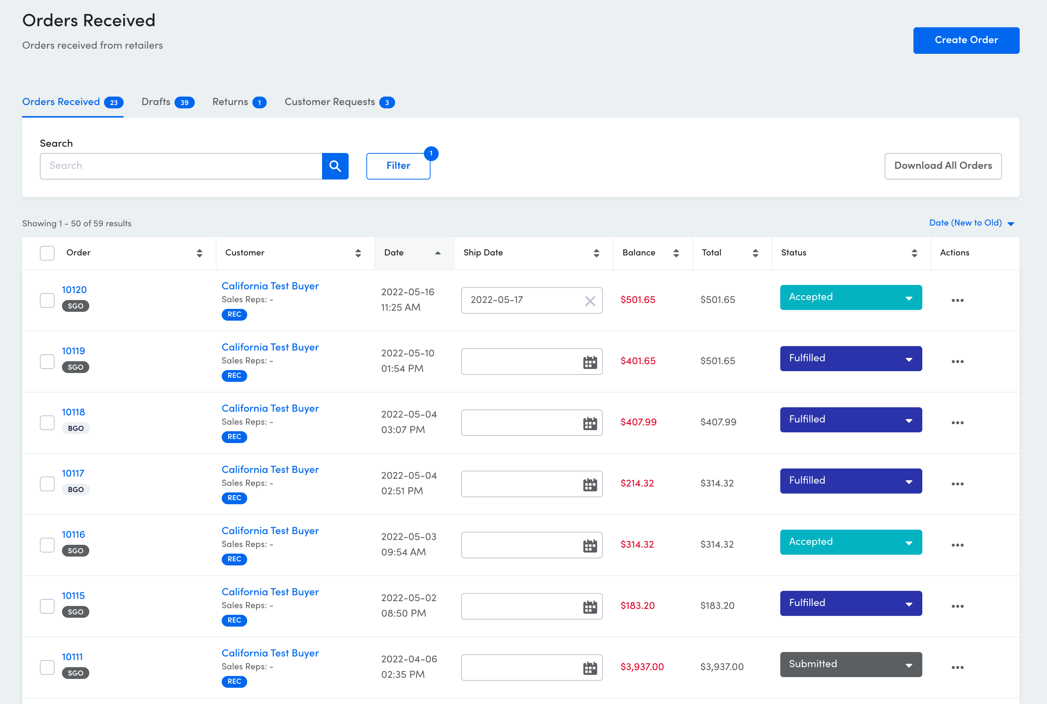Open actions ellipsis for order 10115

point(958,606)
